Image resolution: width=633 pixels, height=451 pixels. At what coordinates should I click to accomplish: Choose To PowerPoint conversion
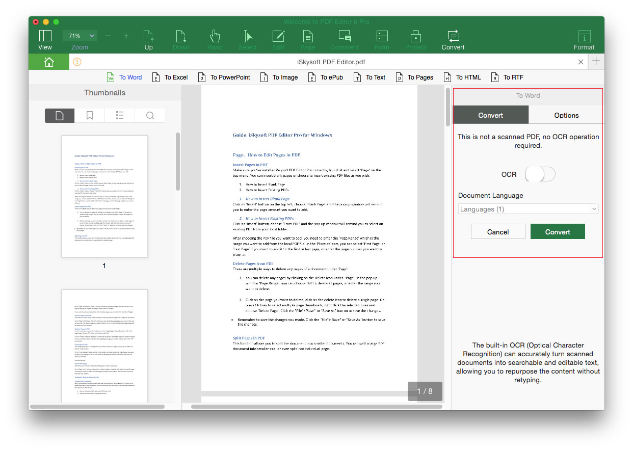tap(224, 77)
